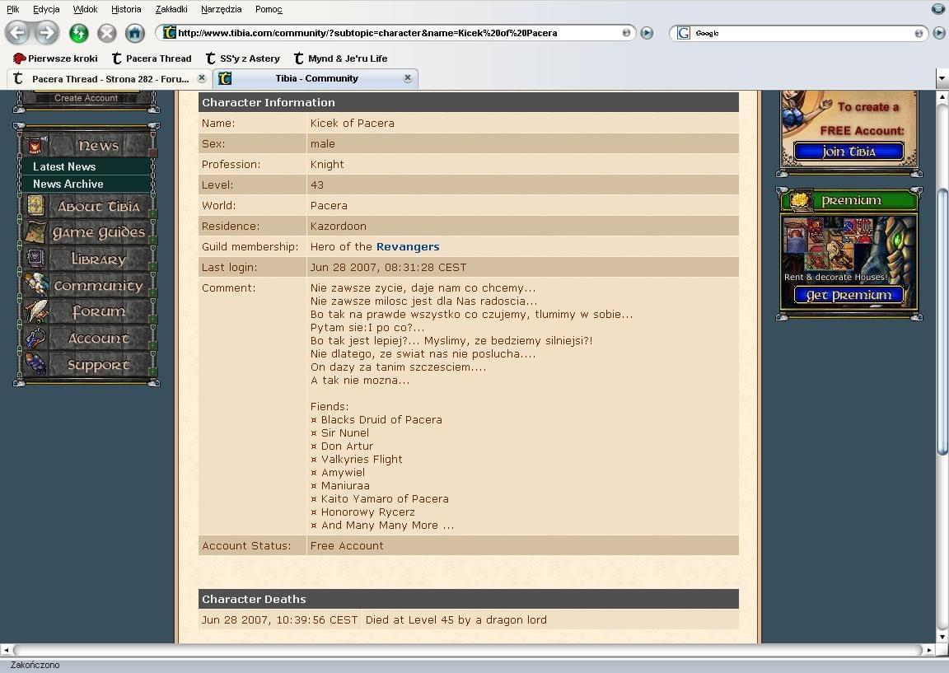Click the Account keys icon
Image resolution: width=949 pixels, height=673 pixels.
[x=35, y=338]
